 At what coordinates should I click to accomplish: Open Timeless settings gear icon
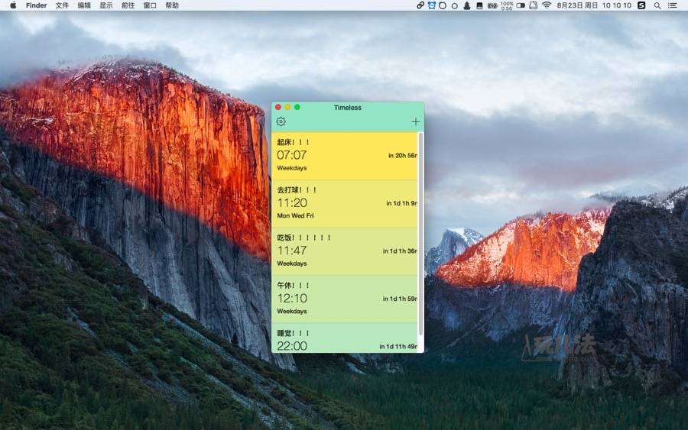(281, 121)
